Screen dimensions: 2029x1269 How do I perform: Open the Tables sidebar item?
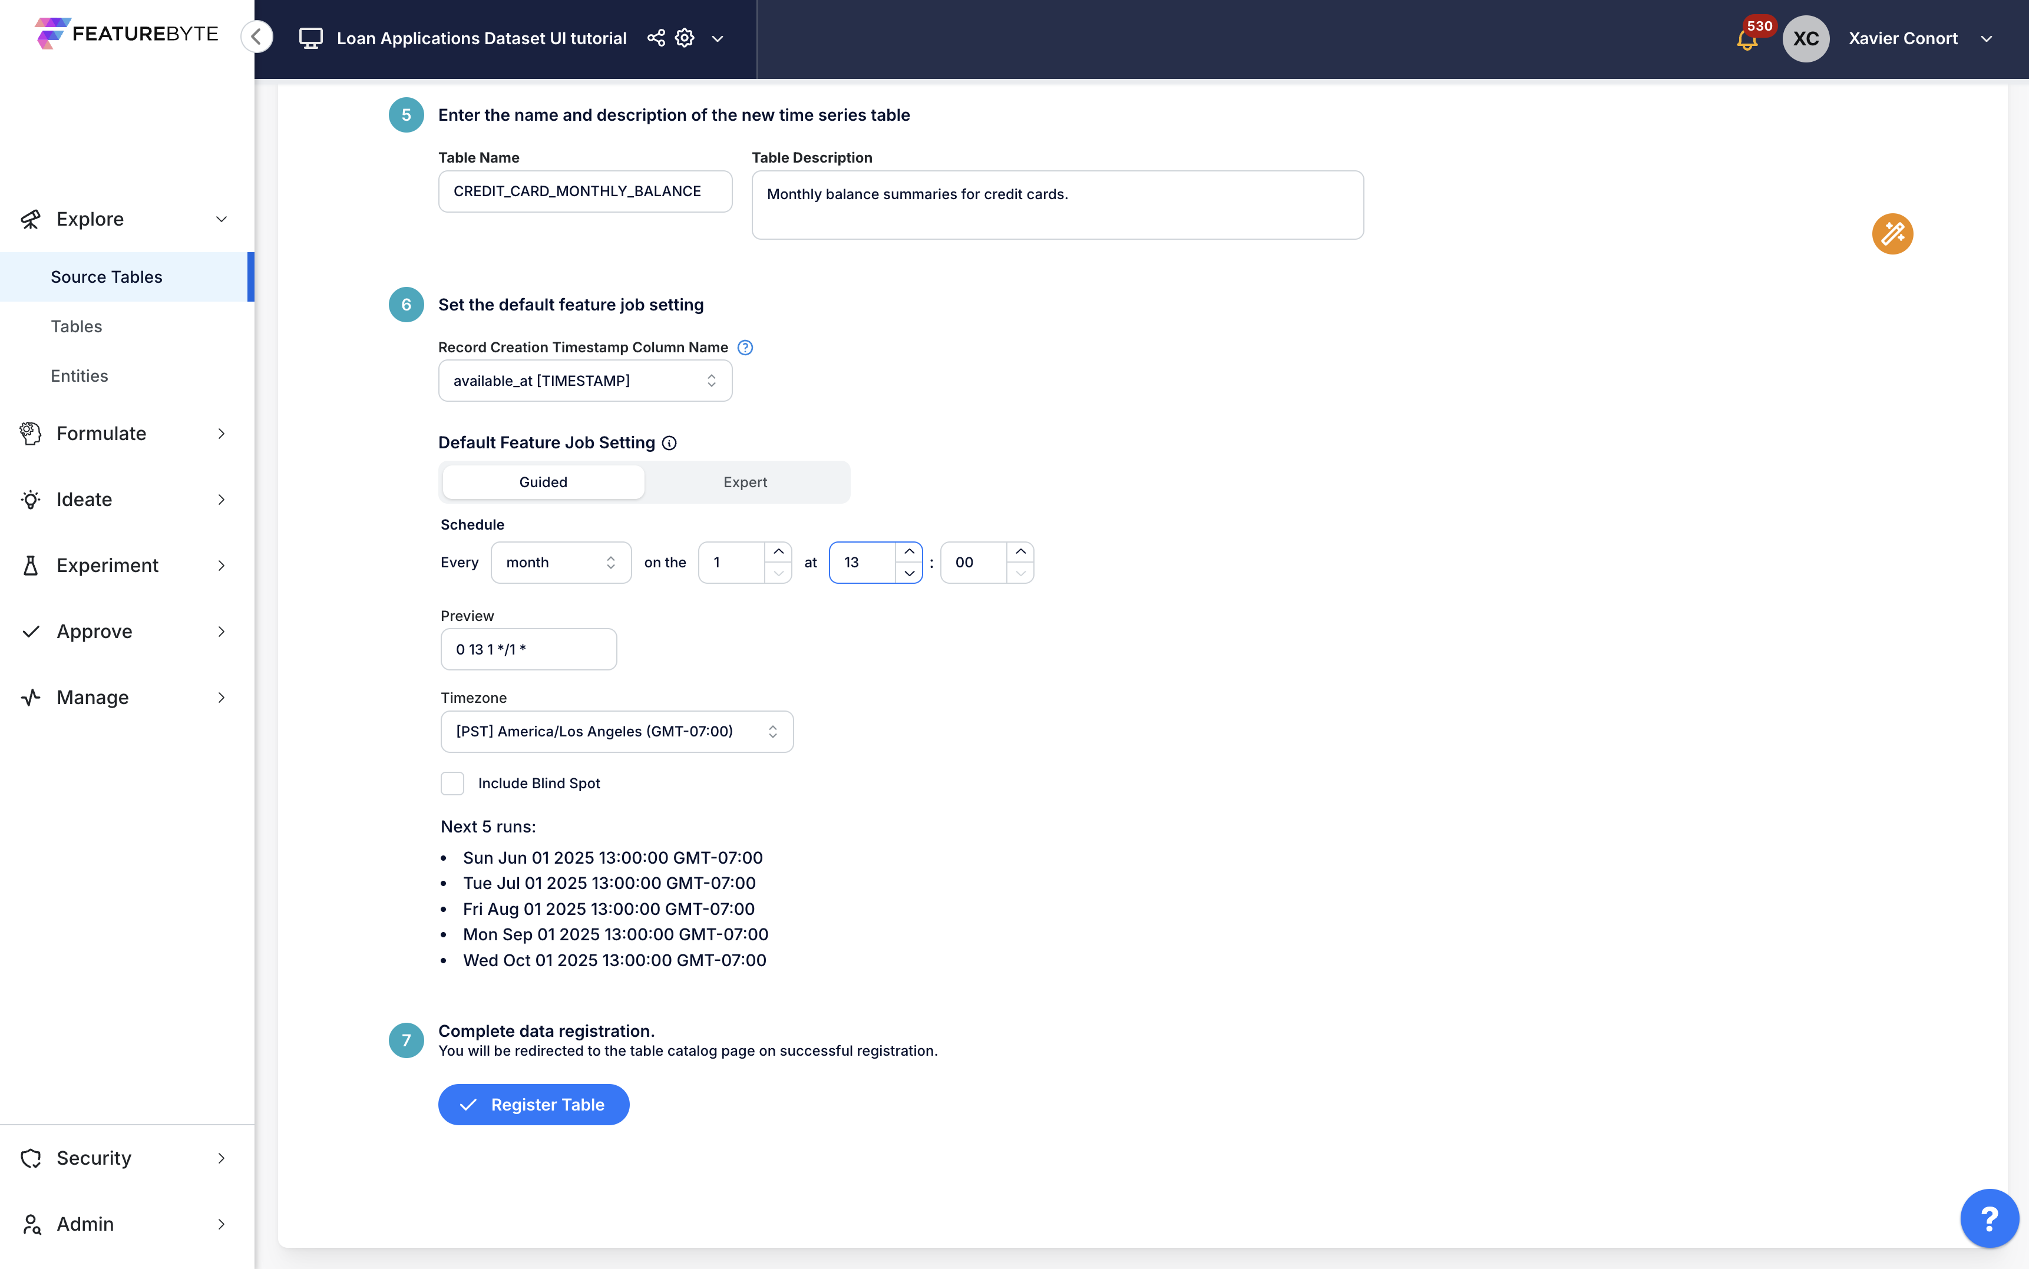point(77,326)
